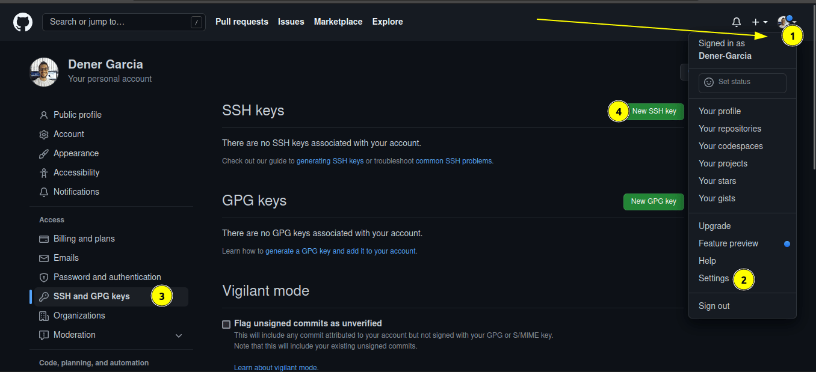Click the Public profile person icon
Image resolution: width=816 pixels, height=372 pixels.
(x=43, y=115)
